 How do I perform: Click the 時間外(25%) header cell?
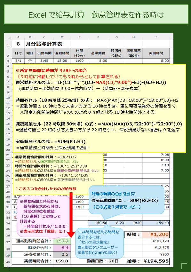point(116,53)
